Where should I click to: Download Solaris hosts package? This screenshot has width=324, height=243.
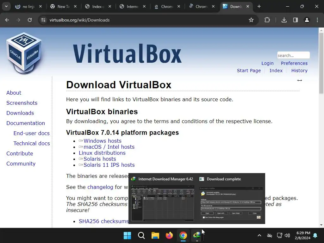[100, 159]
